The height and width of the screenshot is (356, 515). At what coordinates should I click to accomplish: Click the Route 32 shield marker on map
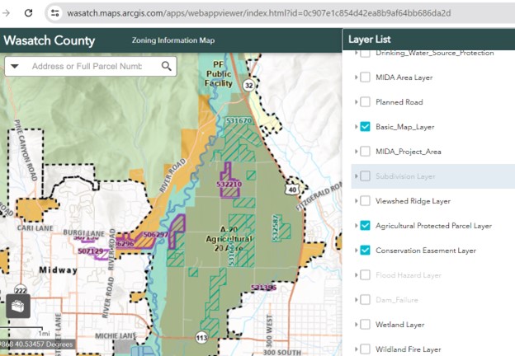pyautogui.click(x=248, y=85)
